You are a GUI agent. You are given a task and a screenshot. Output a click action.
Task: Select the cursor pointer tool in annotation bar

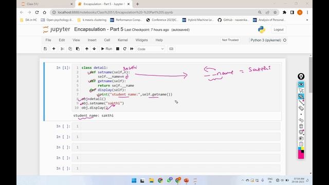301,90
